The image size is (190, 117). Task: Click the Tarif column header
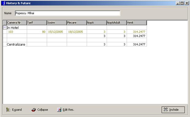tap(37, 23)
